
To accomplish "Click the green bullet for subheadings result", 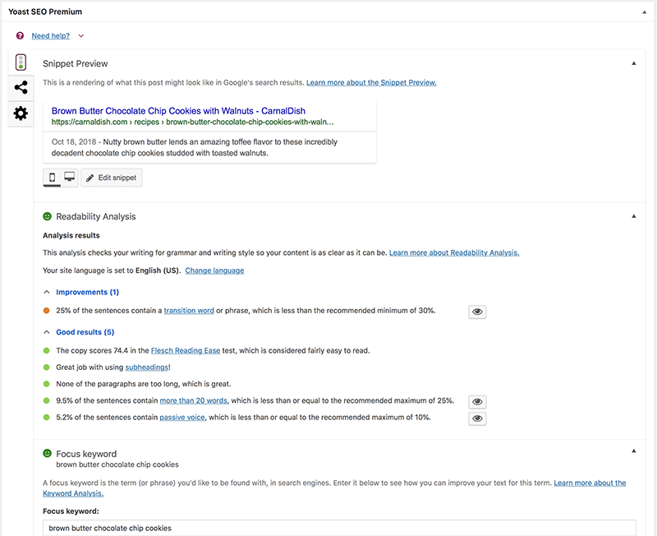I will [47, 367].
